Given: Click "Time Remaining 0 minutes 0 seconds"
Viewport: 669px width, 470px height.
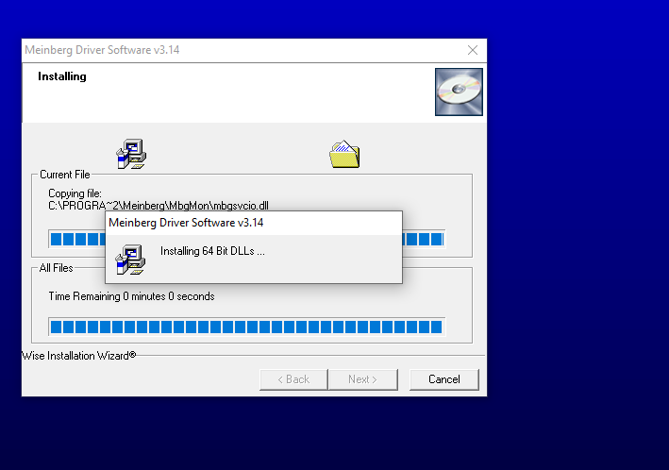Looking at the screenshot, I should 131,296.
